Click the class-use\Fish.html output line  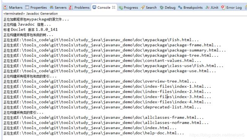click(x=113, y=66)
